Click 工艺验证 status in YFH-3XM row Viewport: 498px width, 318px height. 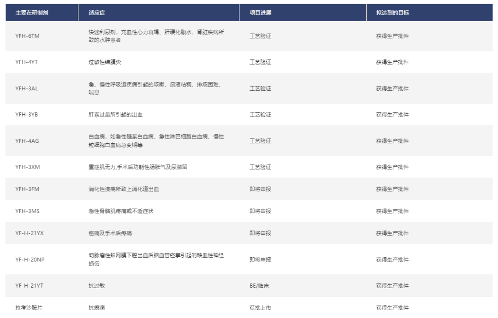coord(260,167)
